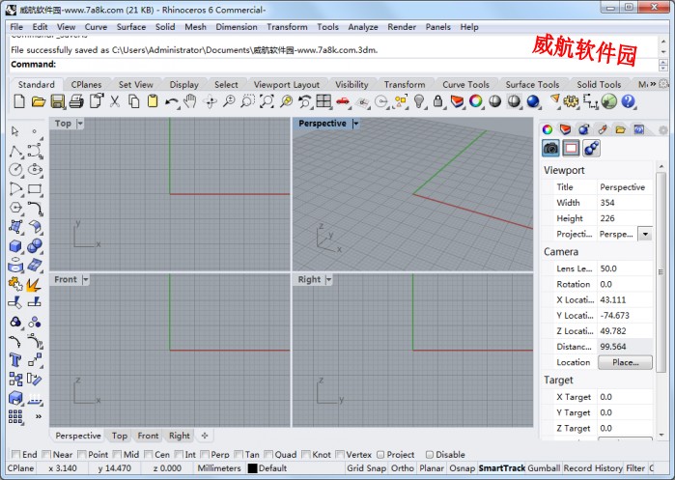Image resolution: width=675 pixels, height=480 pixels.
Task: Toggle Ortho in status bar
Action: [x=403, y=468]
